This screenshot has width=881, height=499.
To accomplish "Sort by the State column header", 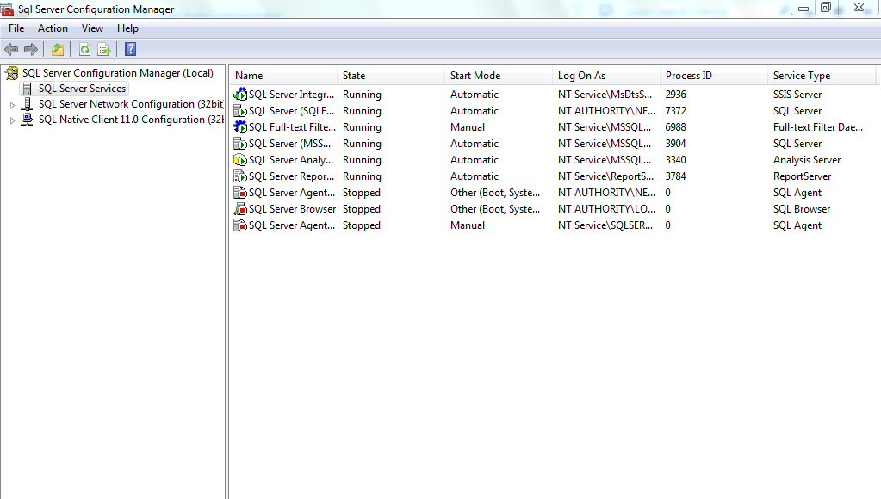I will [x=391, y=75].
